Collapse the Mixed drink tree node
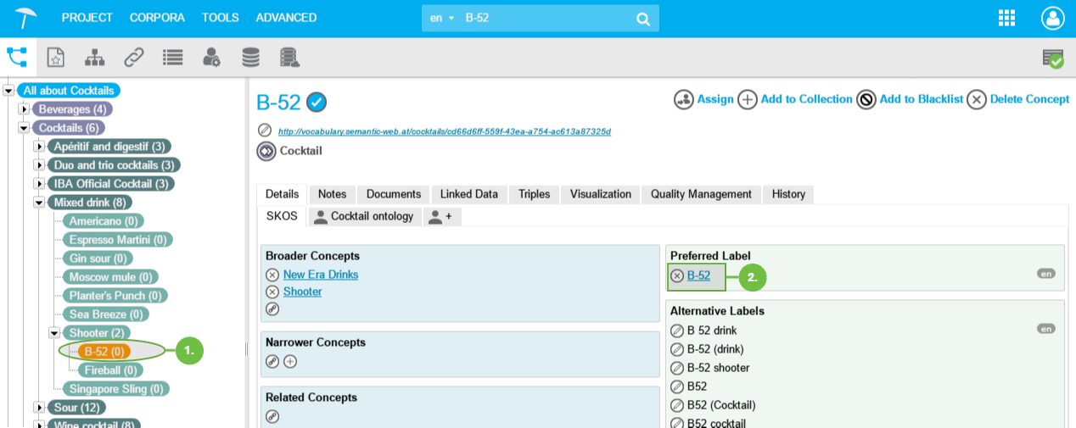Image resolution: width=1076 pixels, height=428 pixels. (x=39, y=203)
